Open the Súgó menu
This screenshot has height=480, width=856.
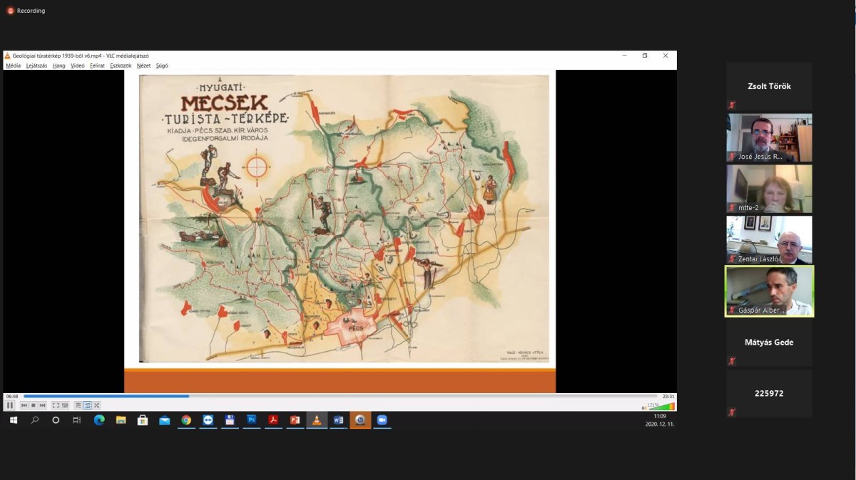tap(162, 66)
